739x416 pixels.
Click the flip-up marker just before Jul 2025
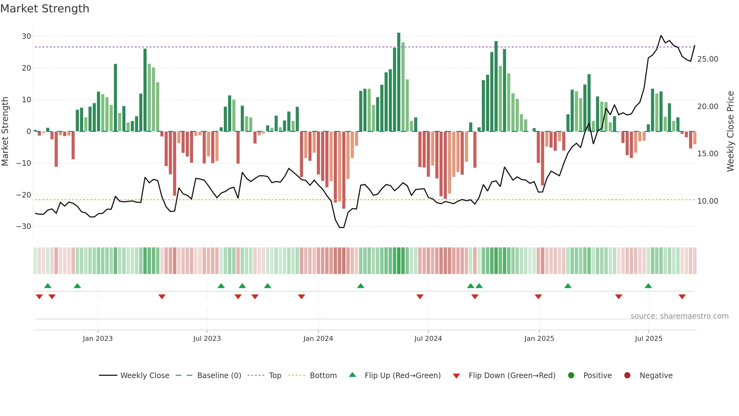pyautogui.click(x=648, y=286)
